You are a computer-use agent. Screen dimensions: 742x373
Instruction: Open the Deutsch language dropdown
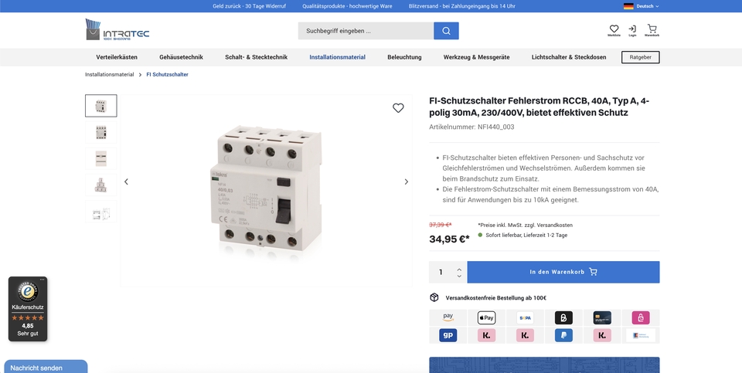(x=642, y=6)
